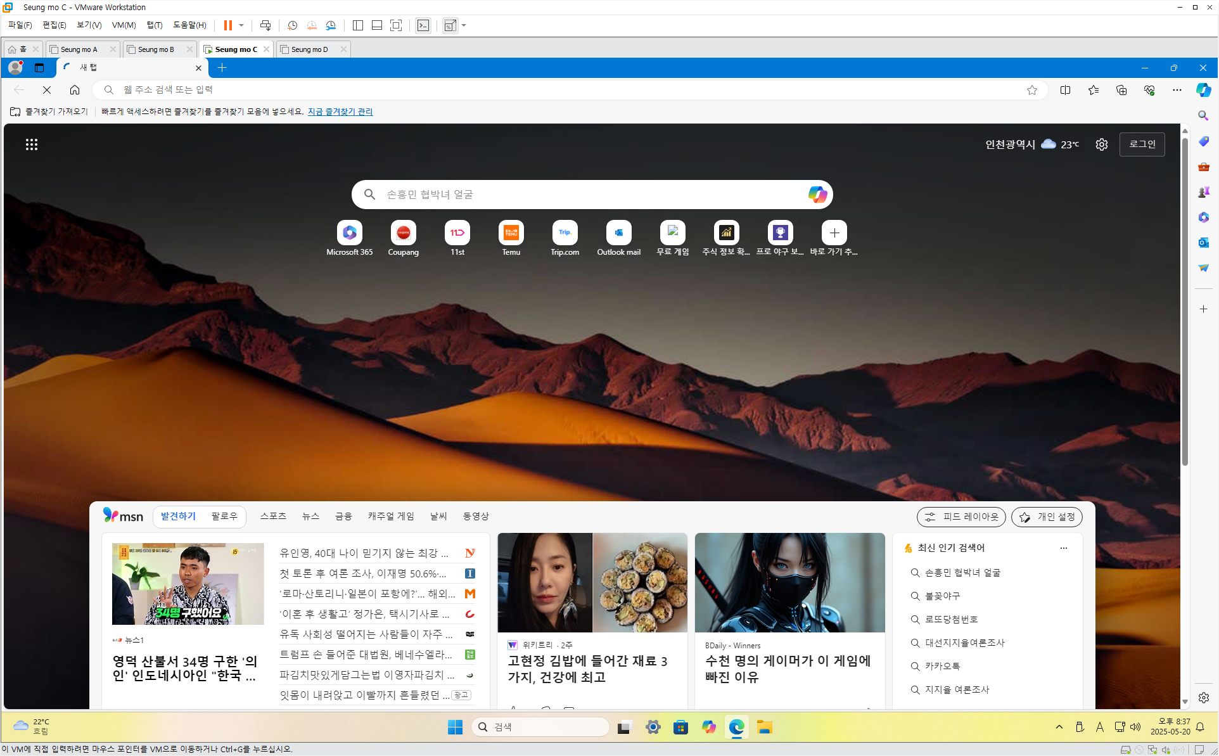Screen dimensions: 1219x756
Task: Expand the pause button dropdown arrow
Action: click(x=241, y=25)
